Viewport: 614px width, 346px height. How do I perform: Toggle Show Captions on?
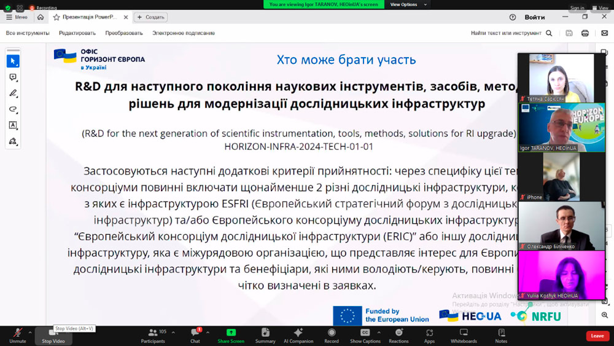(365, 335)
